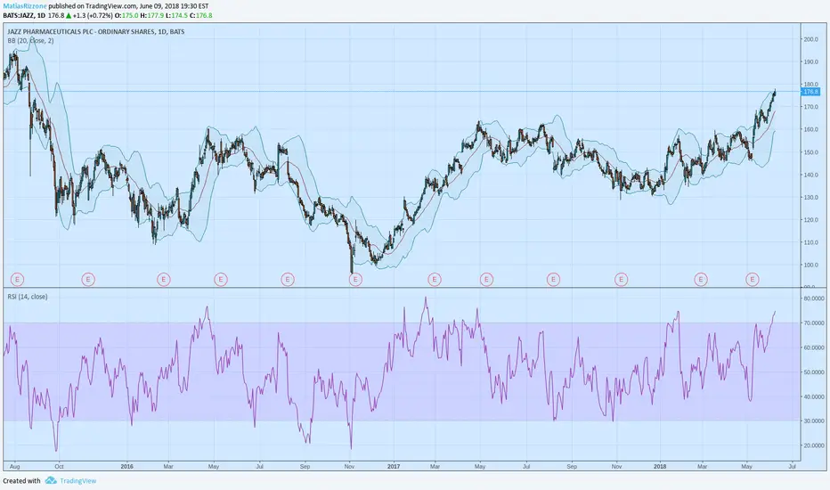The height and width of the screenshot is (490, 830).
Task: Click the earnings E marker above Mar 2017
Action: click(435, 279)
